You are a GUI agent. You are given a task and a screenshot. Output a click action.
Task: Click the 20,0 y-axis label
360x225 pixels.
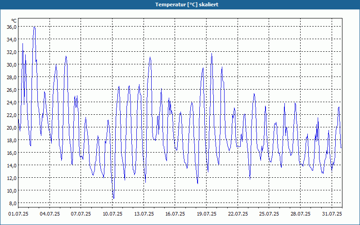(x=12, y=128)
